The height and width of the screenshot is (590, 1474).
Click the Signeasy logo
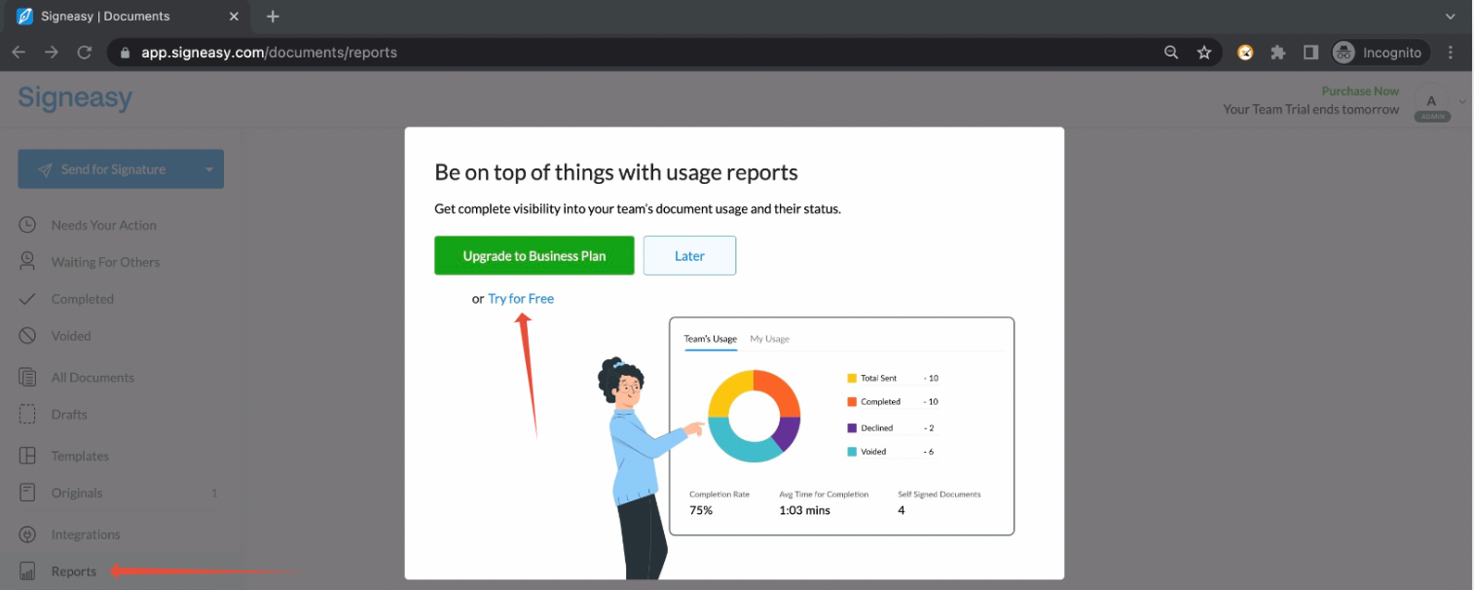tap(75, 98)
